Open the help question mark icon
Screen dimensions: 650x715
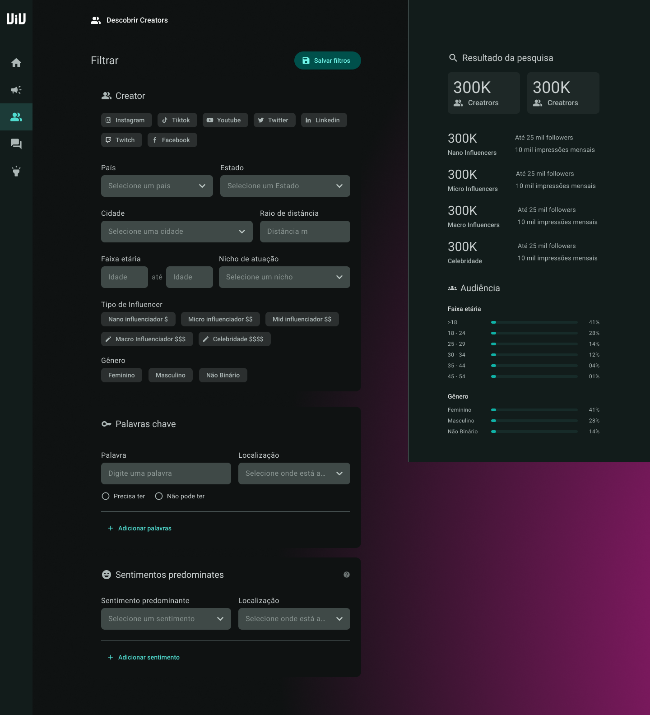pyautogui.click(x=347, y=575)
